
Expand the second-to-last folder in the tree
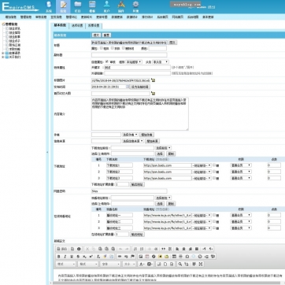[3, 53]
